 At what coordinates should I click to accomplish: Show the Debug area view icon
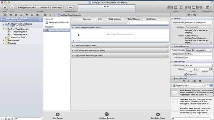click(x=194, y=7)
